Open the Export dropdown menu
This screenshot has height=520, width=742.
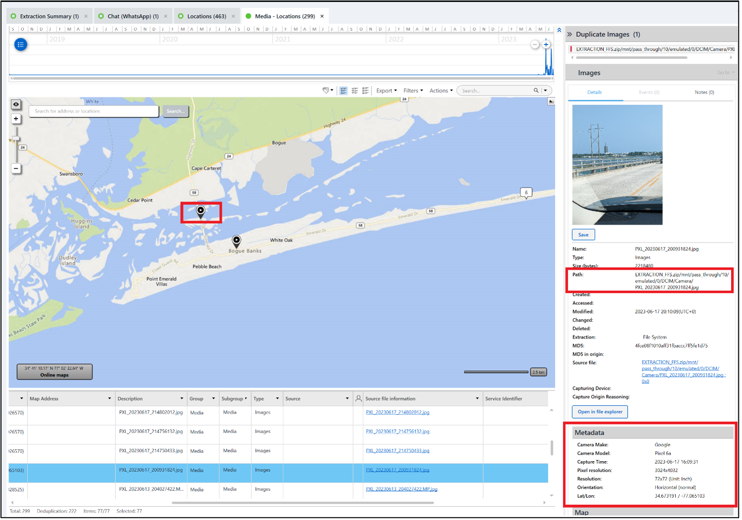(x=386, y=91)
